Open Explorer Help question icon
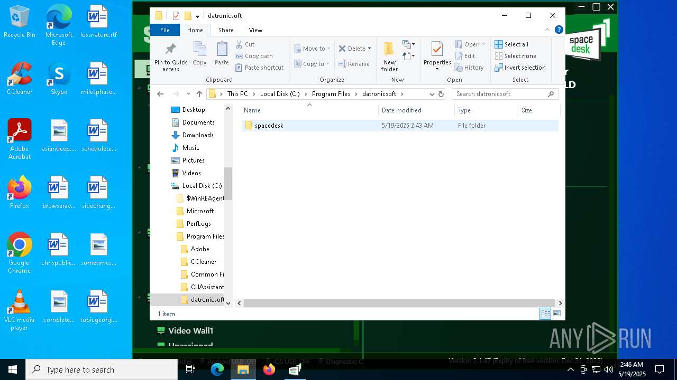Screen dimensions: 677x380 559,30
